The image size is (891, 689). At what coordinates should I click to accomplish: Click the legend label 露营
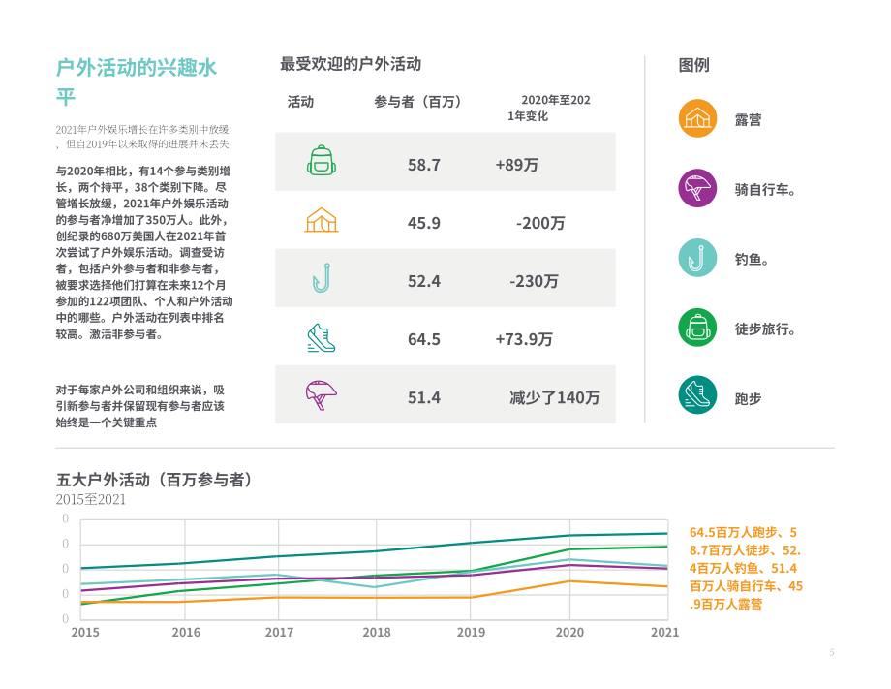[748, 120]
